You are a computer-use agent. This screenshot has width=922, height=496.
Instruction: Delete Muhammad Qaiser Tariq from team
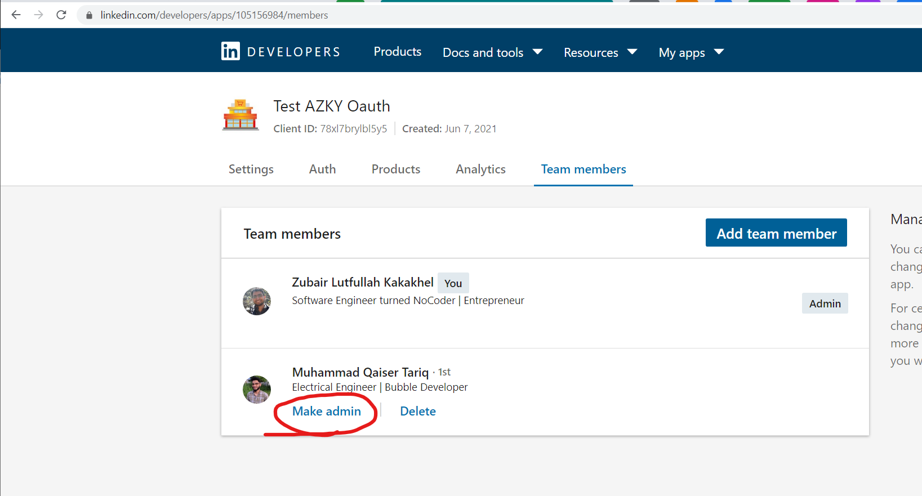pos(417,411)
